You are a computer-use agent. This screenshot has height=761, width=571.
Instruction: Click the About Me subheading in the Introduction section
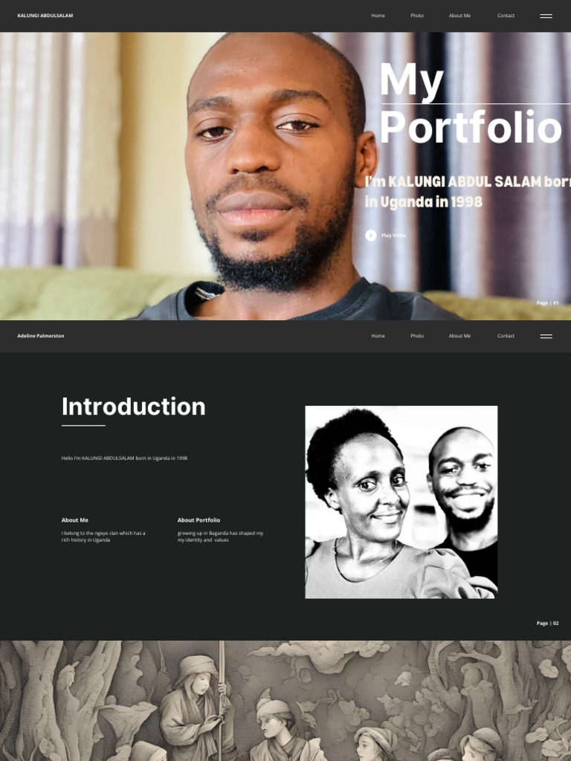(75, 519)
